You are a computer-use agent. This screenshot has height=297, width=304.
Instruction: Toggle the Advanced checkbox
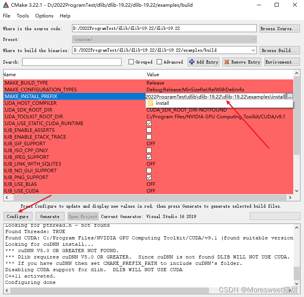(160, 62)
